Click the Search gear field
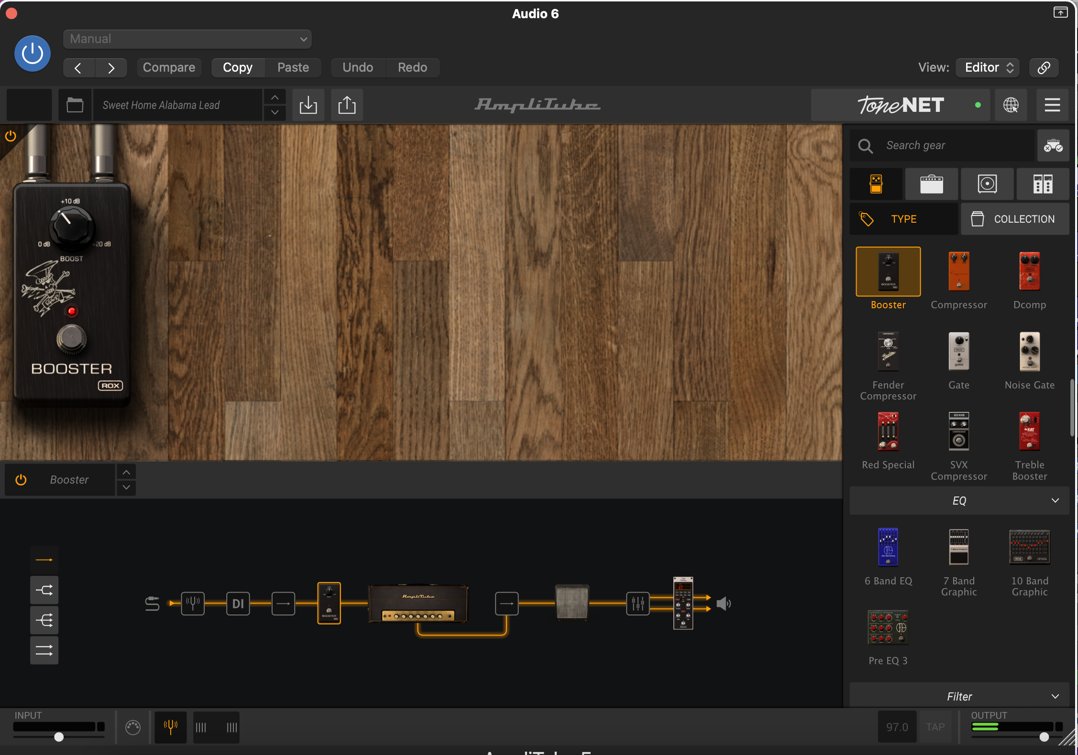This screenshot has height=755, width=1078. [942, 146]
